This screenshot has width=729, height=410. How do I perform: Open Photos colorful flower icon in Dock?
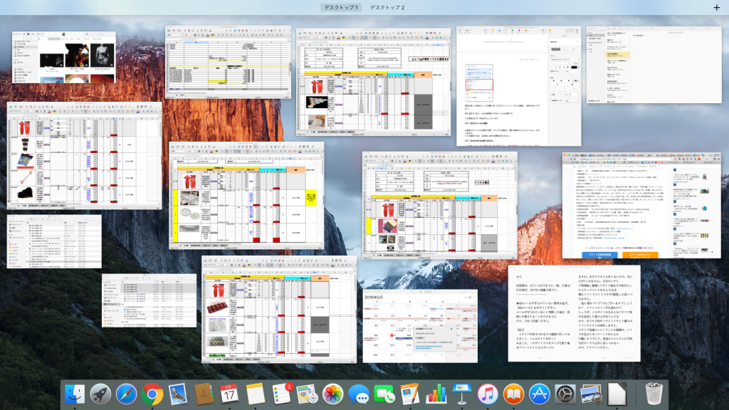(x=333, y=394)
